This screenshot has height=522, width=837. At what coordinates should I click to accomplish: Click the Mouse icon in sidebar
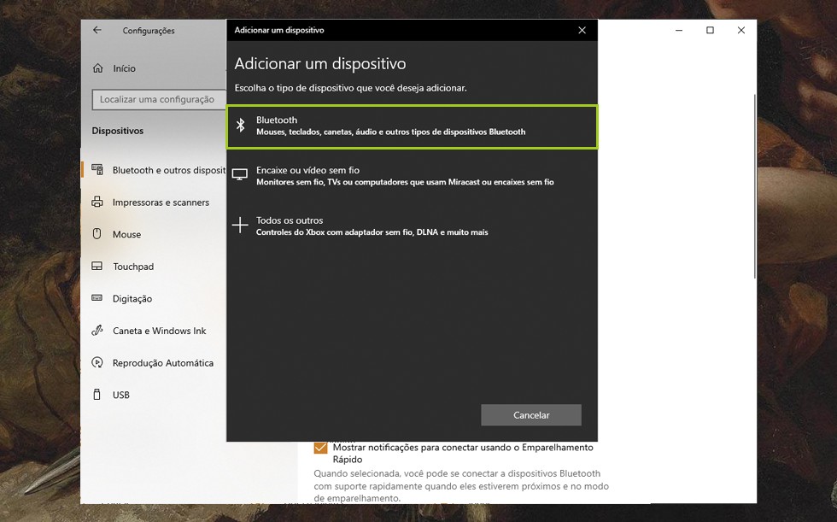(97, 234)
